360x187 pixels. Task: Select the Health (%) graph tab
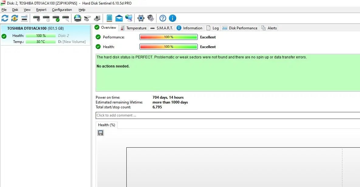[x=107, y=125]
